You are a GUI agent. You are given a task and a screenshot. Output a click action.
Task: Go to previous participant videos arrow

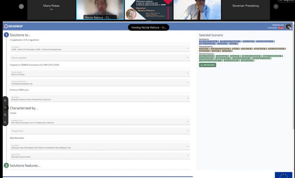[21, 6]
